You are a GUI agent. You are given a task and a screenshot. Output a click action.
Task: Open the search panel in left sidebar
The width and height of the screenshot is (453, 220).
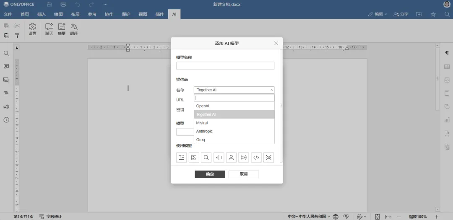coord(6,53)
